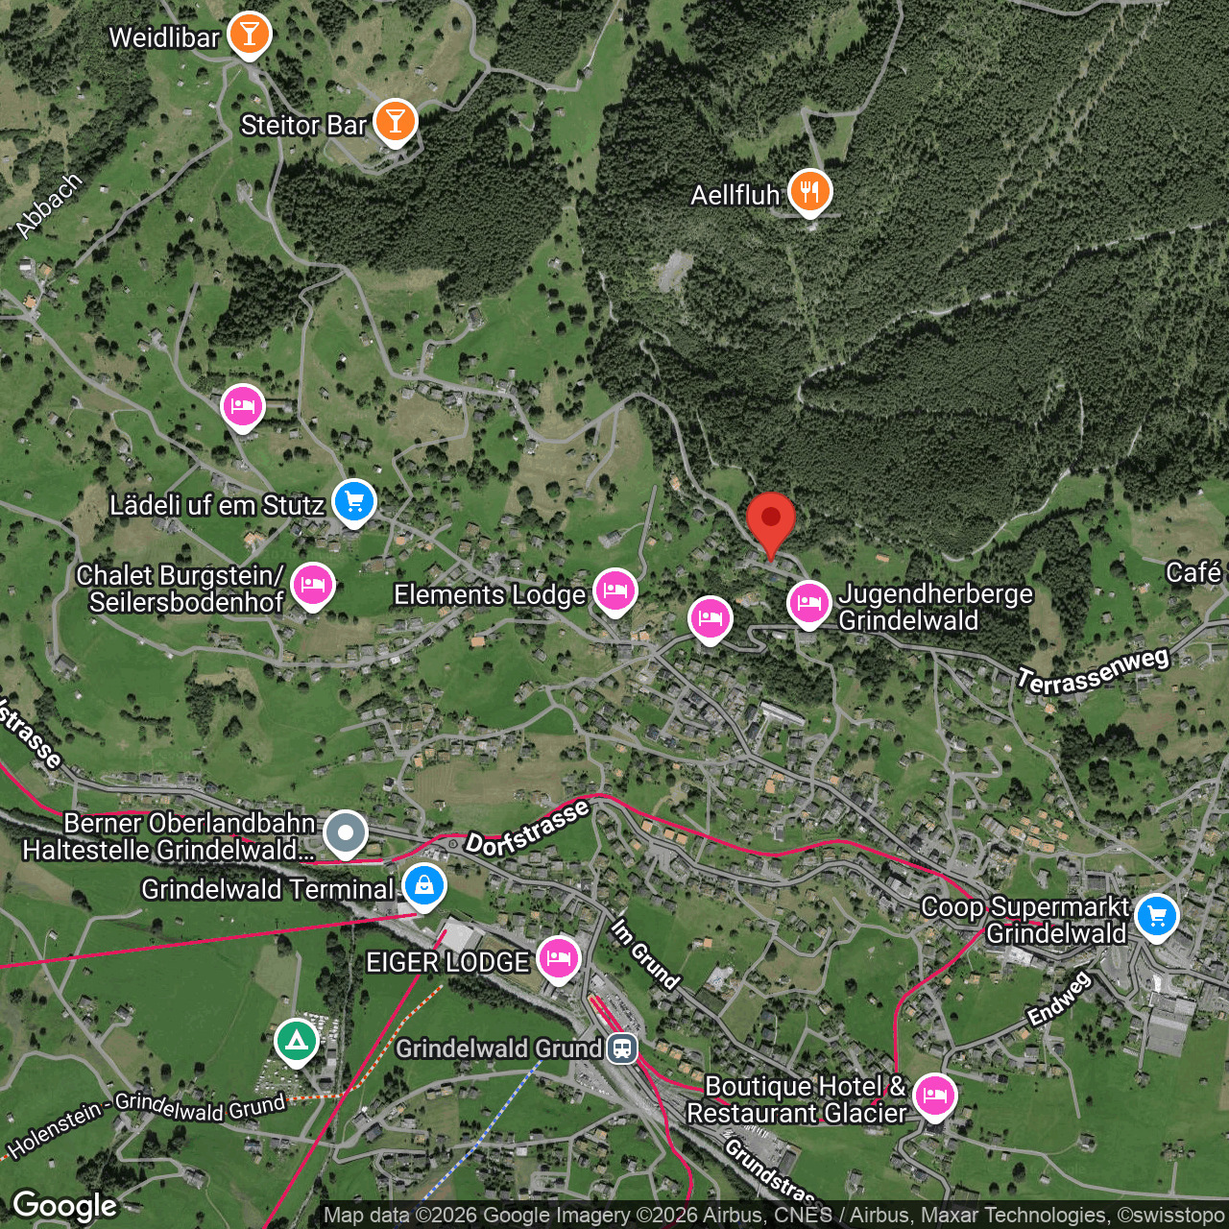Select the "Steitor Bar" label text

[303, 125]
